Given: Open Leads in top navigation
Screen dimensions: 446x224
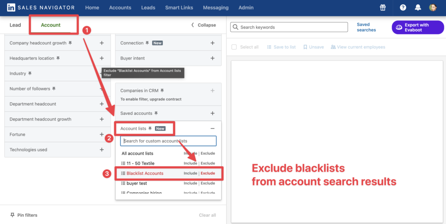Looking at the screenshot, I should 148,8.
